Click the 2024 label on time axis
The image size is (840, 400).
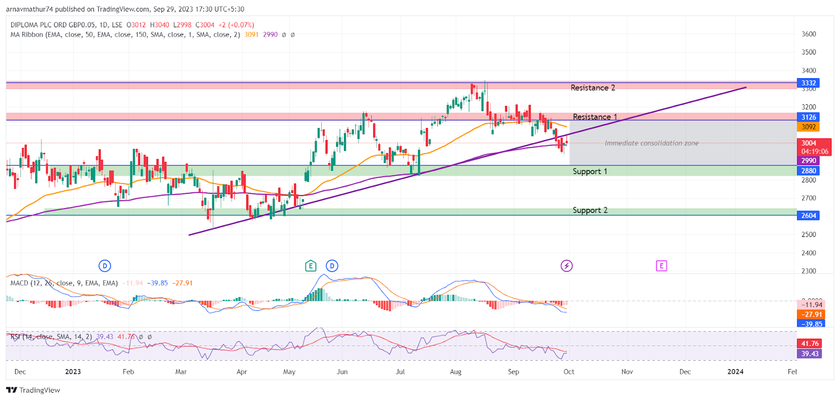point(736,372)
